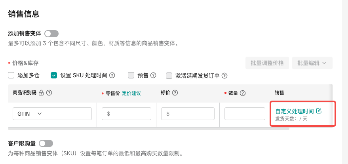The height and width of the screenshot is (164, 348).
Task: Enable the 客户限购量 switch
Action: click(x=46, y=143)
